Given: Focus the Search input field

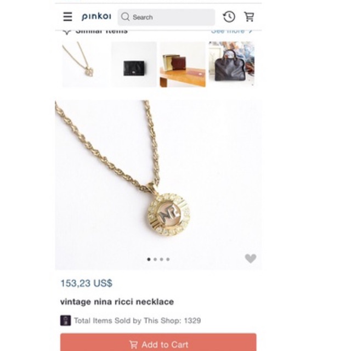Looking at the screenshot, I should click(x=166, y=17).
